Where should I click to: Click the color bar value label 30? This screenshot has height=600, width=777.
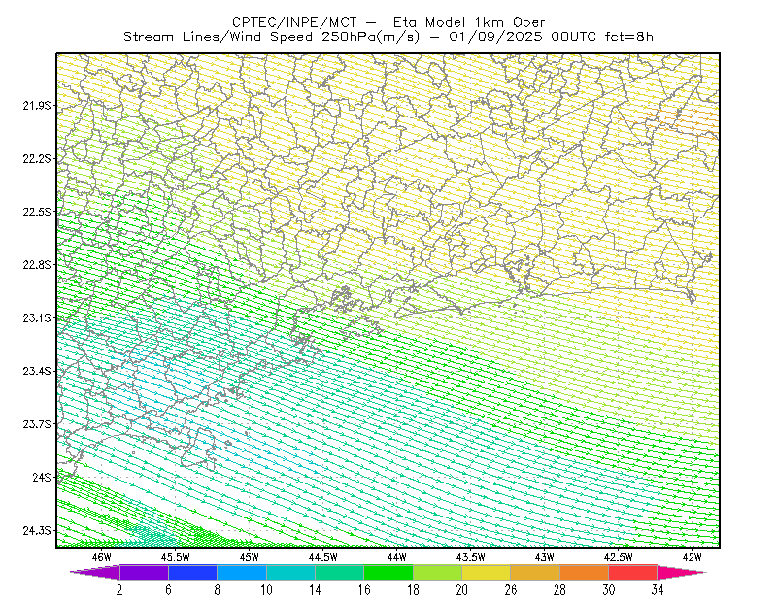[609, 590]
